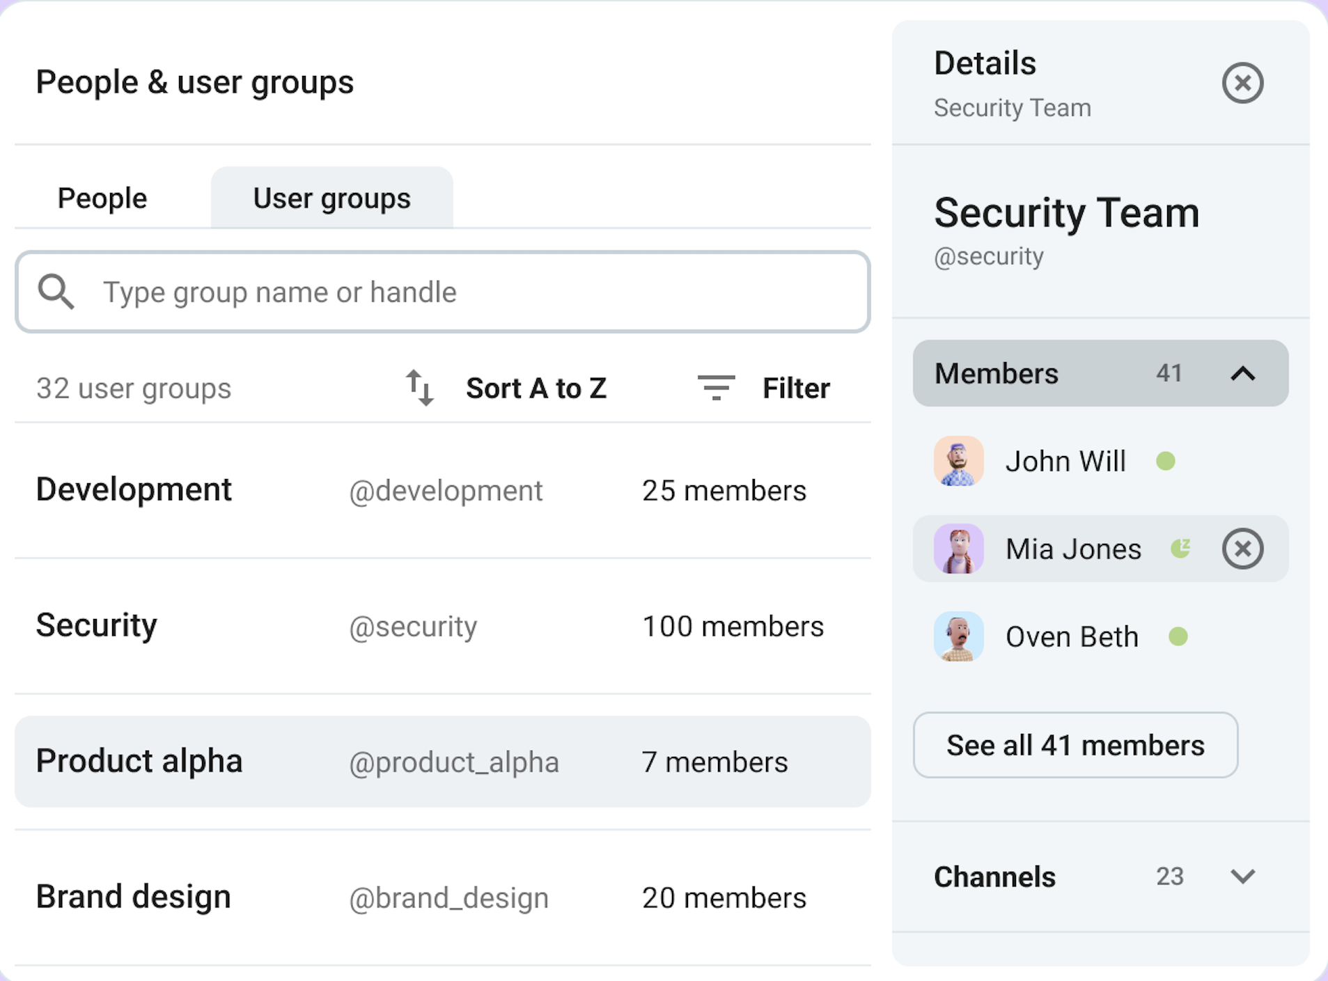Click the search magnifier icon
Viewport: 1328px width, 981px height.
pyautogui.click(x=56, y=292)
